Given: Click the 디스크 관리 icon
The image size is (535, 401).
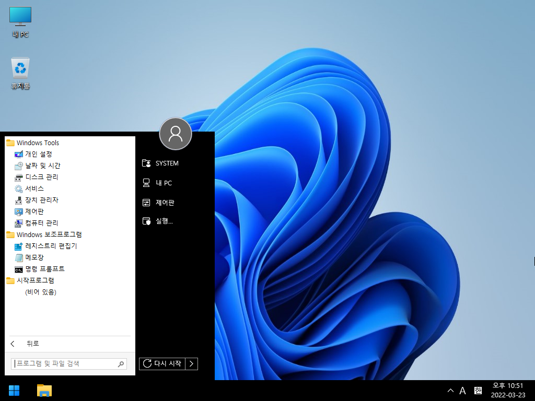Looking at the screenshot, I should 19,178.
